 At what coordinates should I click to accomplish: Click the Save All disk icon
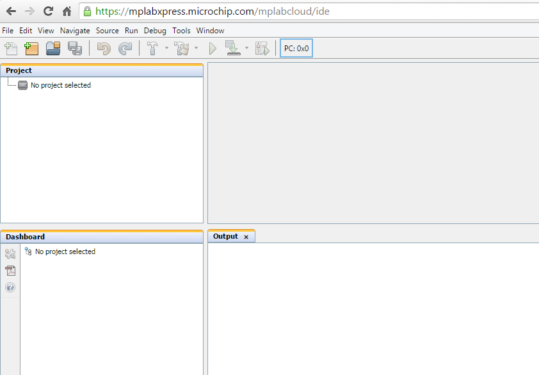tap(74, 49)
